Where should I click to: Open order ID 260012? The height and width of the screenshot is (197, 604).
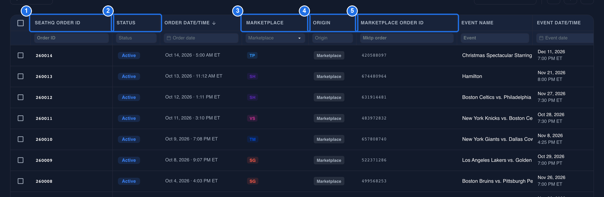(44, 97)
